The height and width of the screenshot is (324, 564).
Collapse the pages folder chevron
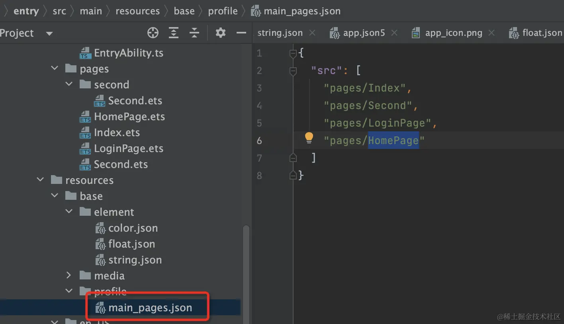(x=55, y=68)
